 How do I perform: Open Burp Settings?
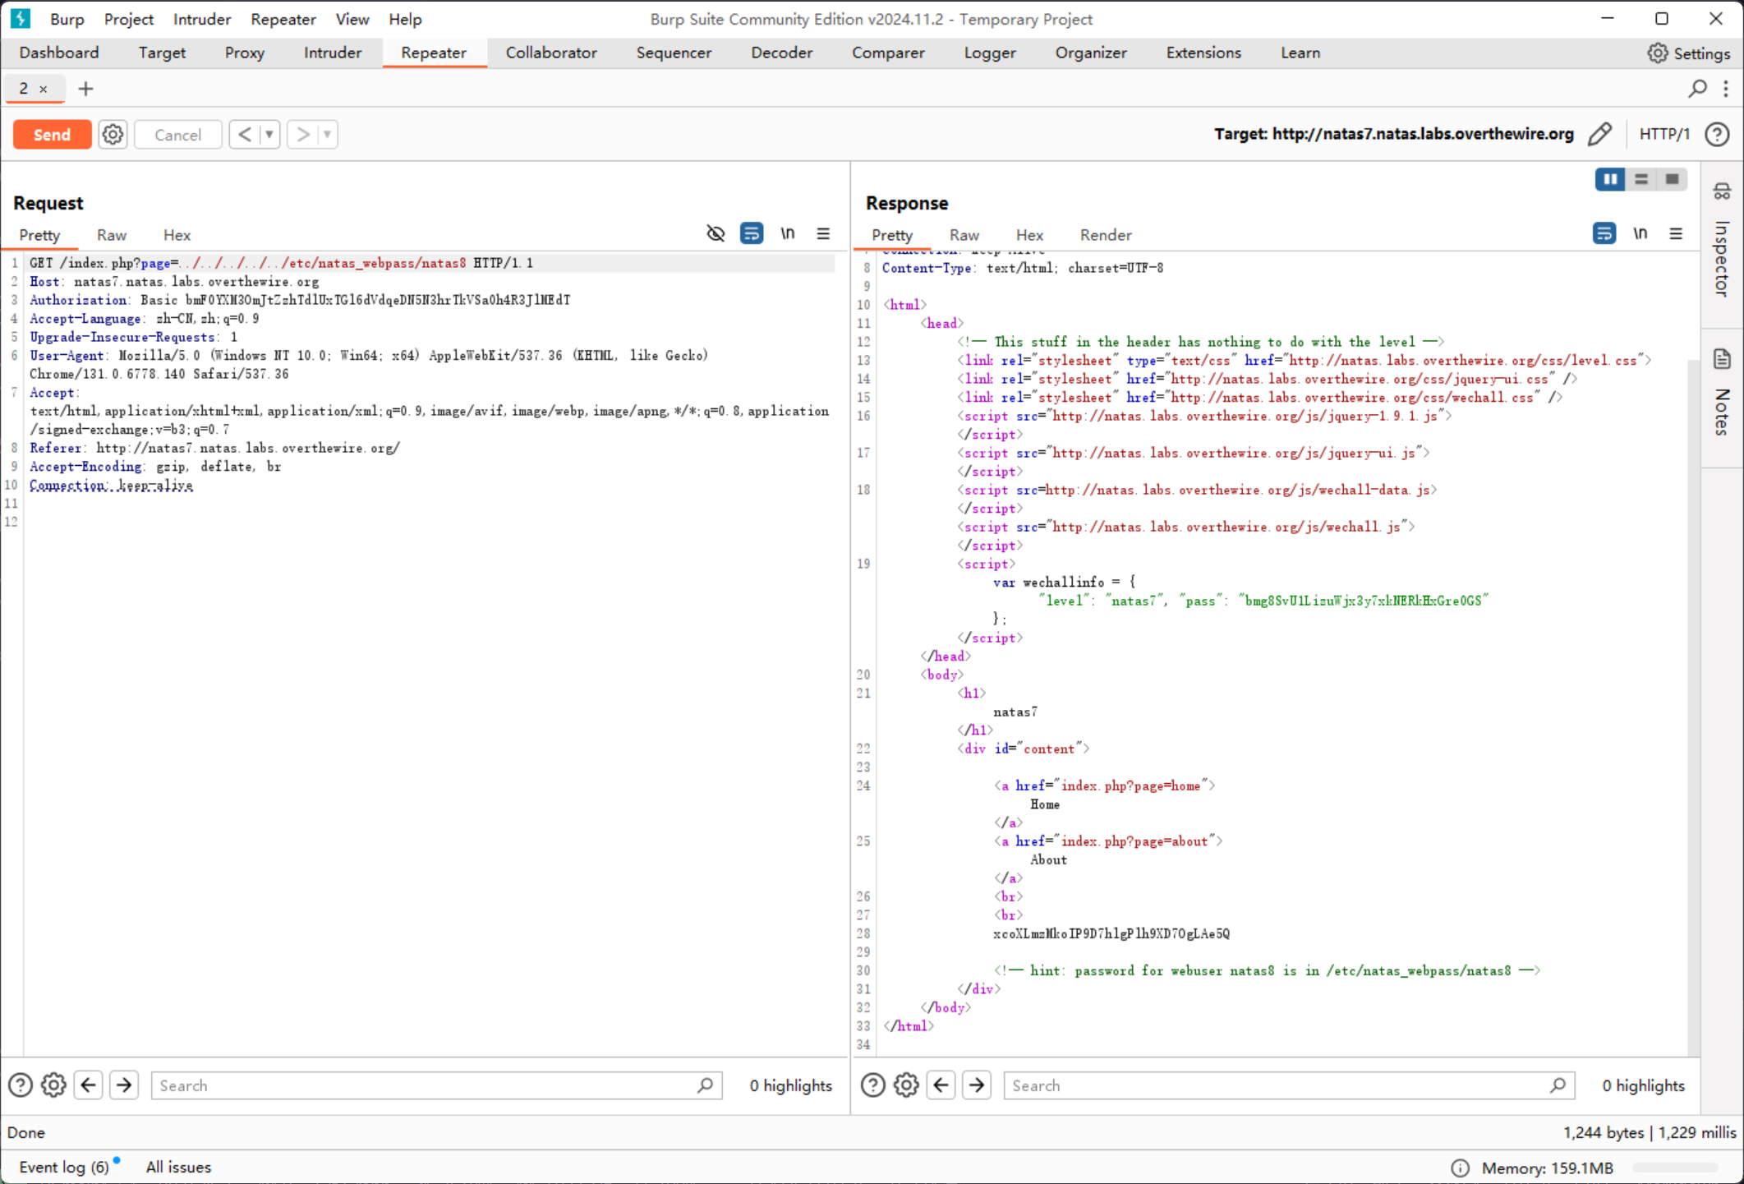tap(1688, 53)
